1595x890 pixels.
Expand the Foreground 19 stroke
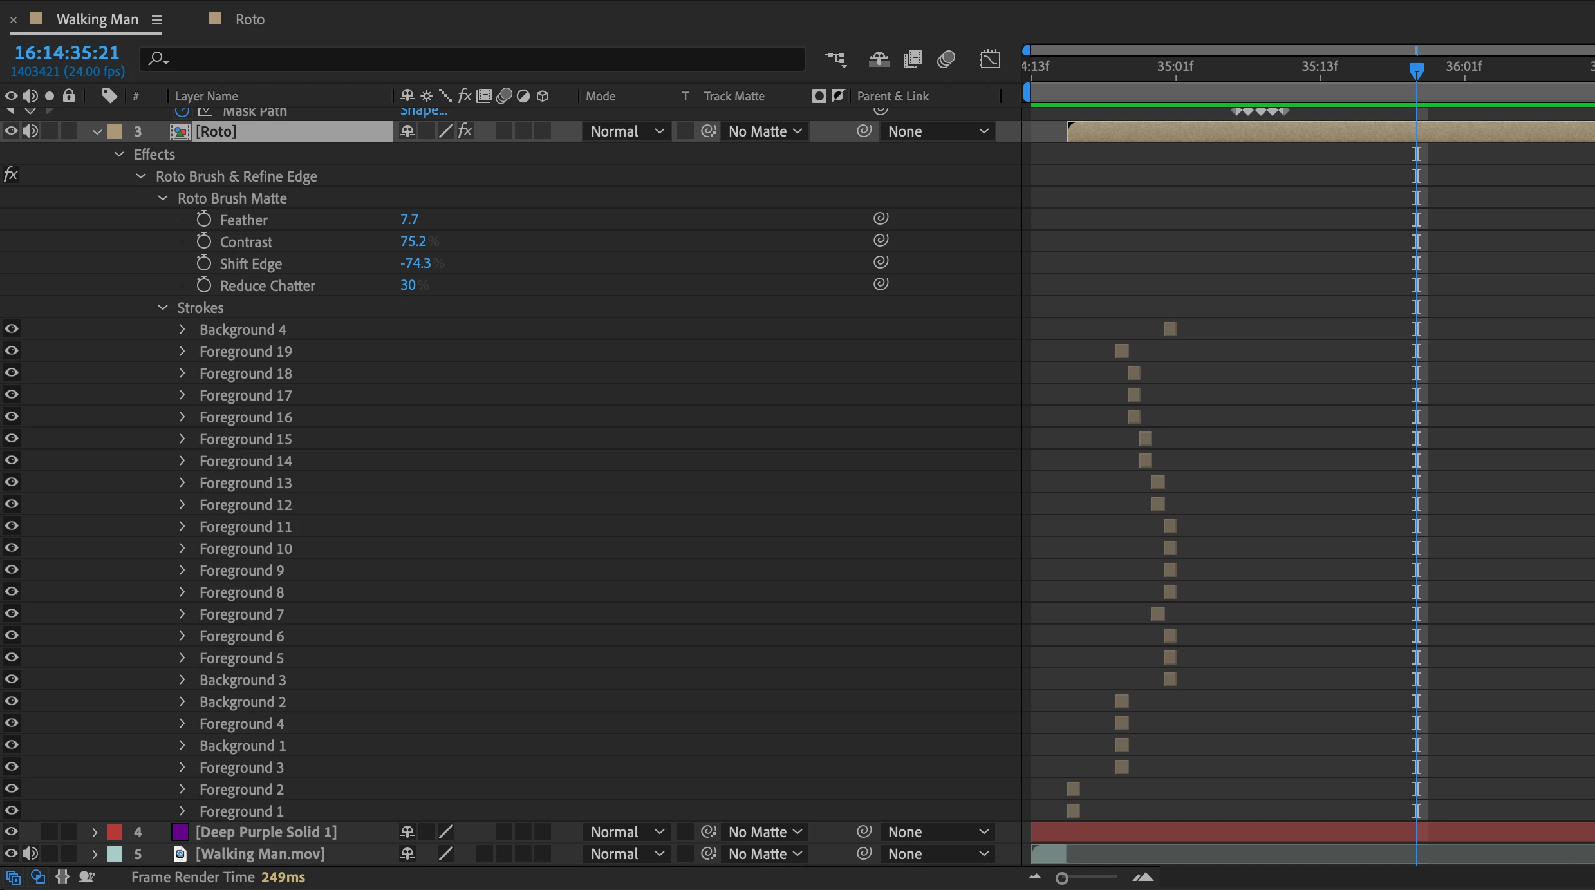click(182, 352)
